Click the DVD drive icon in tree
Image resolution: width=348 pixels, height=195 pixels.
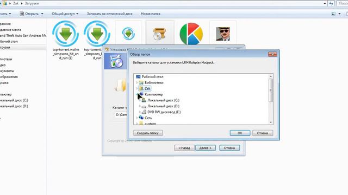click(144, 112)
